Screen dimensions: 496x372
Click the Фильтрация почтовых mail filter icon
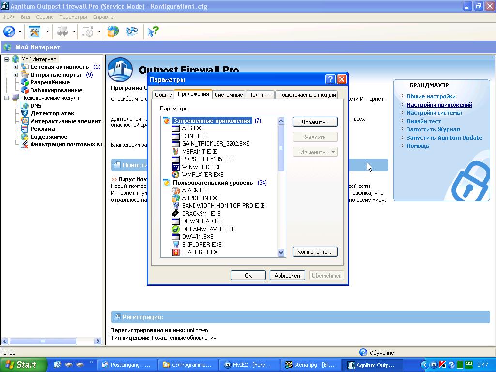point(25,144)
